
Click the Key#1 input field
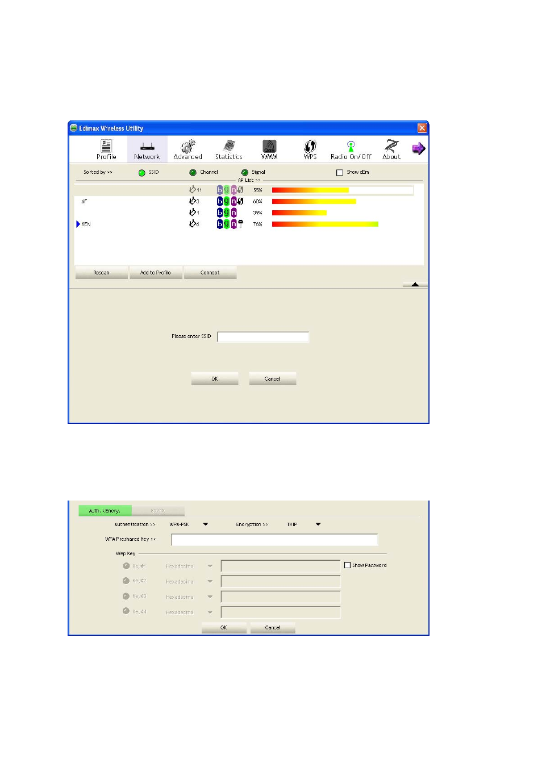coord(281,566)
